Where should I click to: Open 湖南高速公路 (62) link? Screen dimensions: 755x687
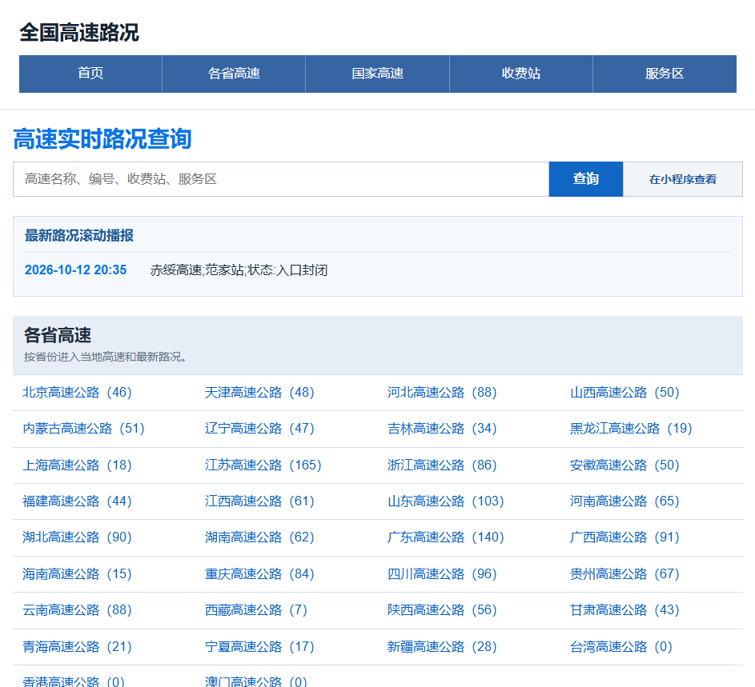coord(259,537)
